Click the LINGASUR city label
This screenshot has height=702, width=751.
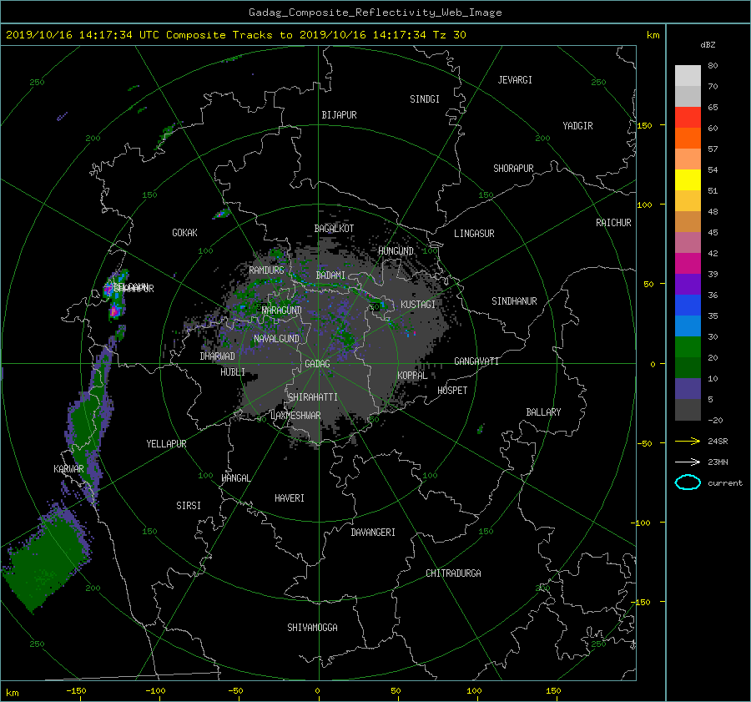(474, 234)
